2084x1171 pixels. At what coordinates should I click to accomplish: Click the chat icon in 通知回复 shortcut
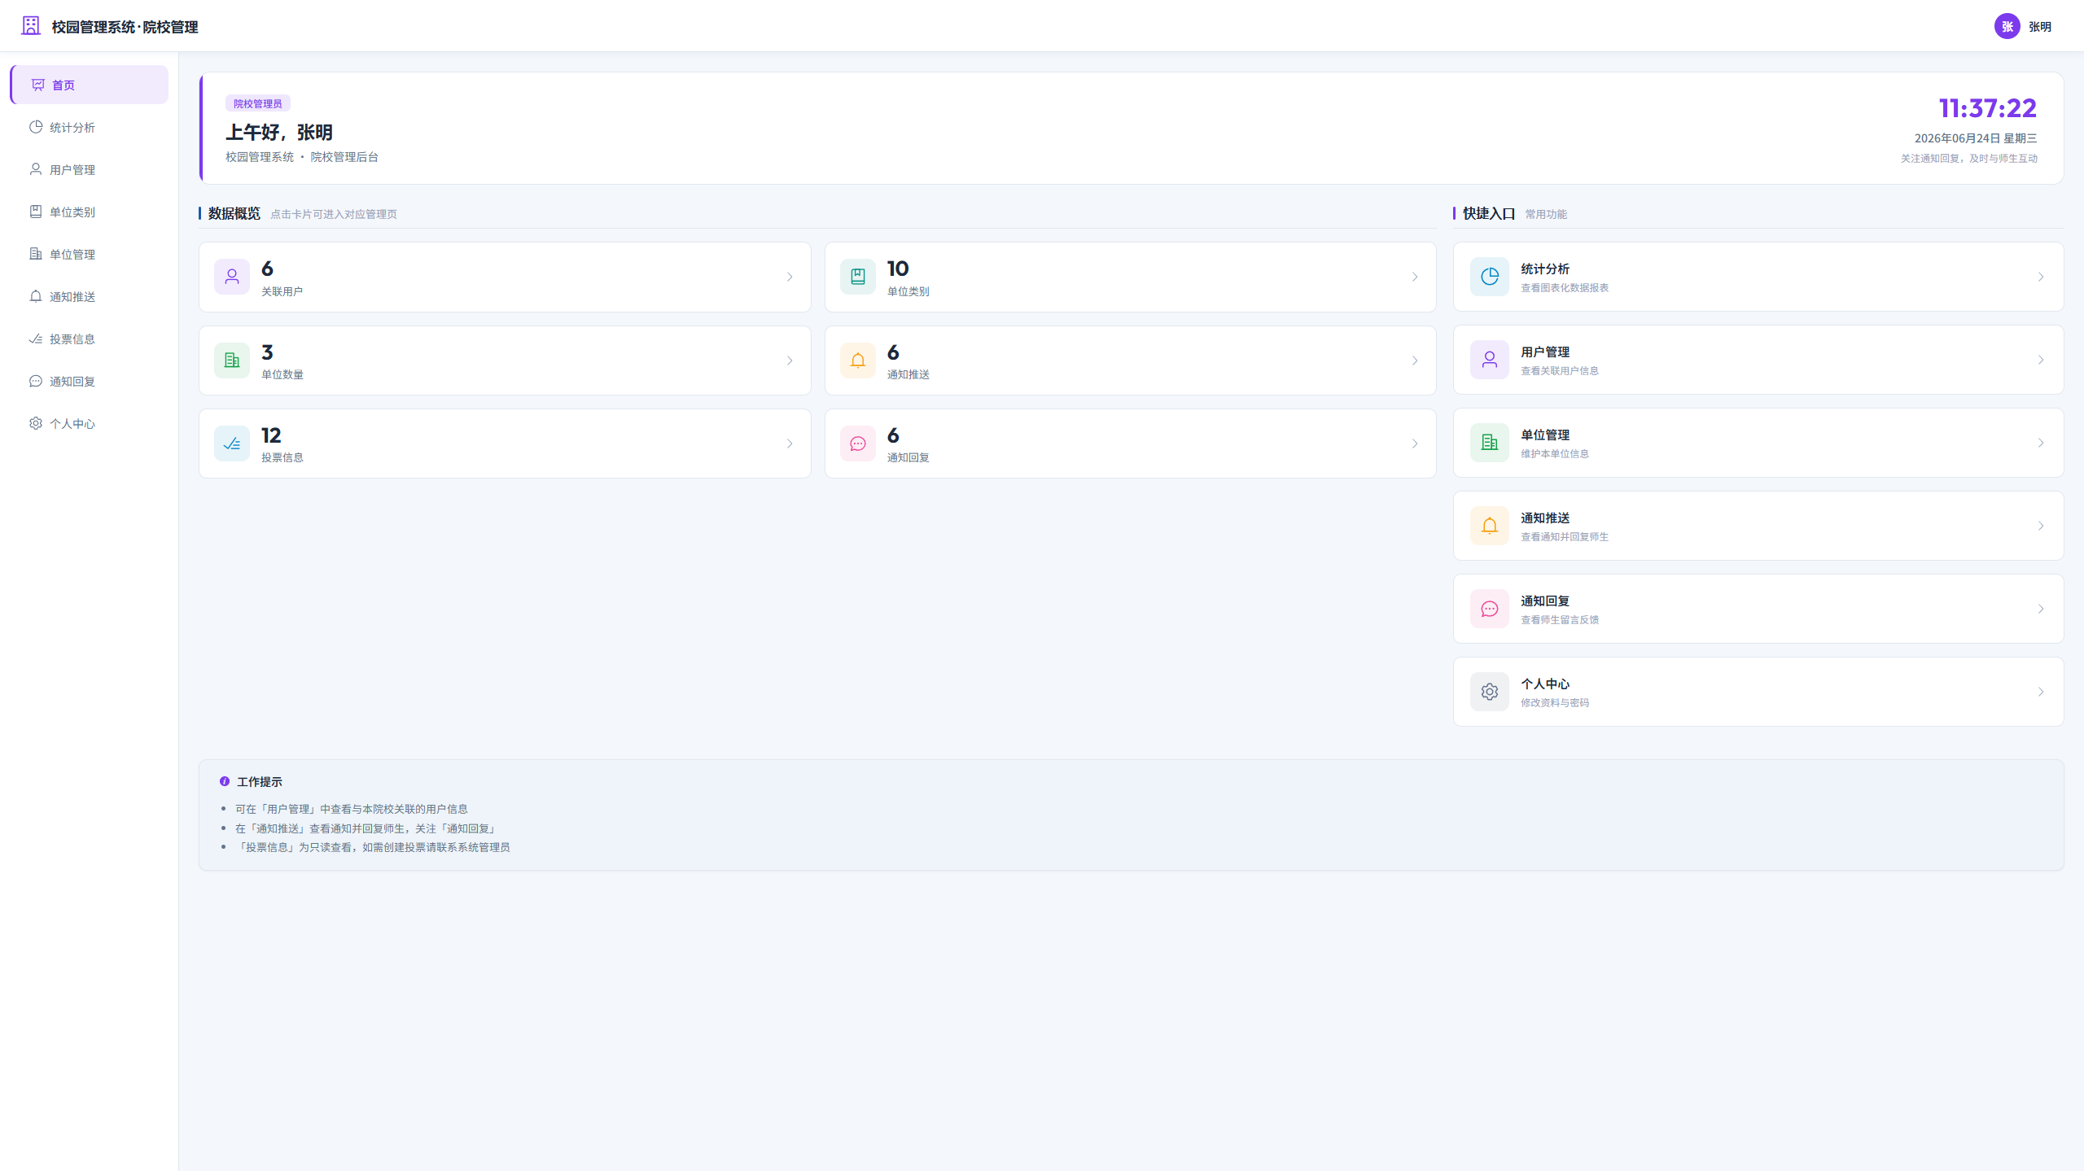1490,609
